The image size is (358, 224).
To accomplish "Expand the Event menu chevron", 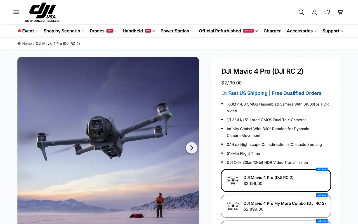I will 37,31.
